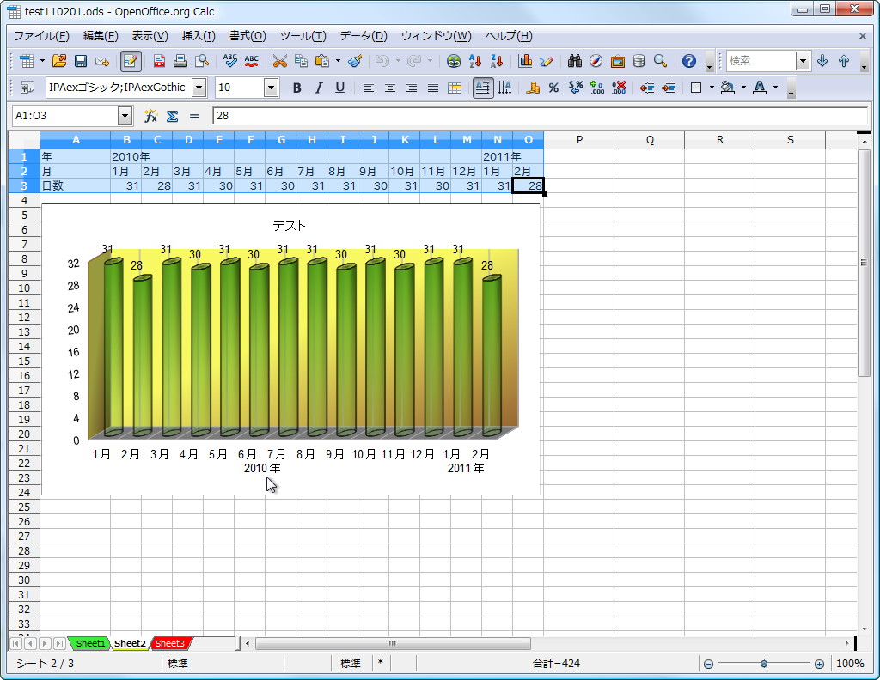880x680 pixels.
Task: Delete decimal place icon
Action: pyautogui.click(x=619, y=88)
